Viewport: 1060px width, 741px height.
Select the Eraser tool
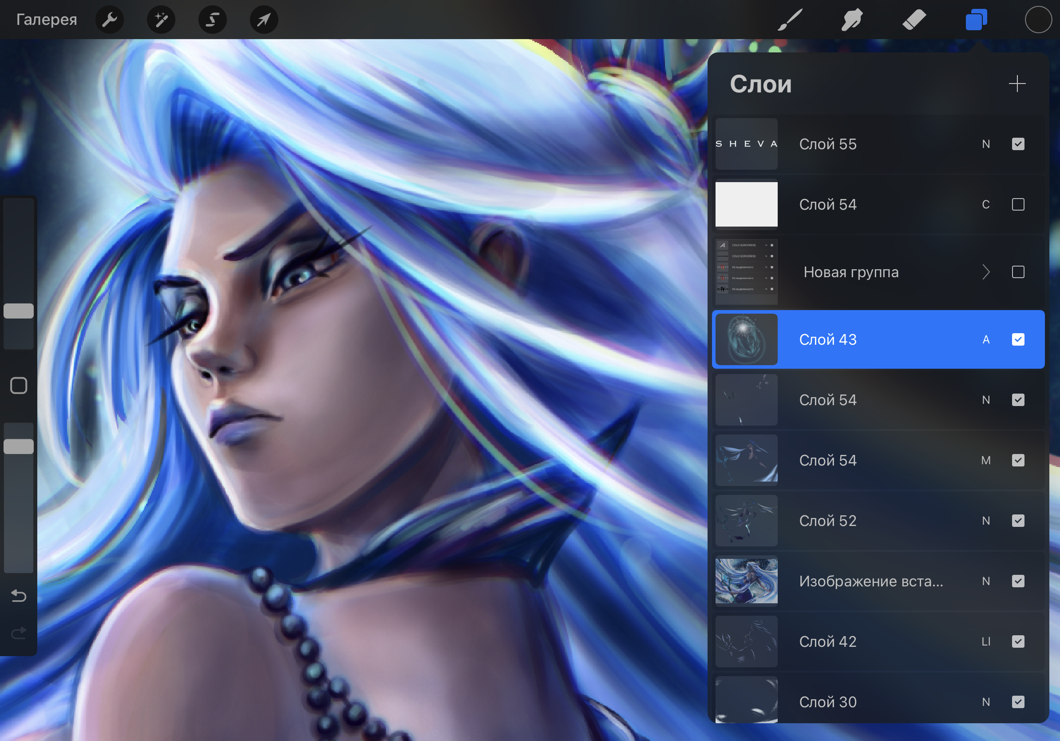(x=914, y=20)
